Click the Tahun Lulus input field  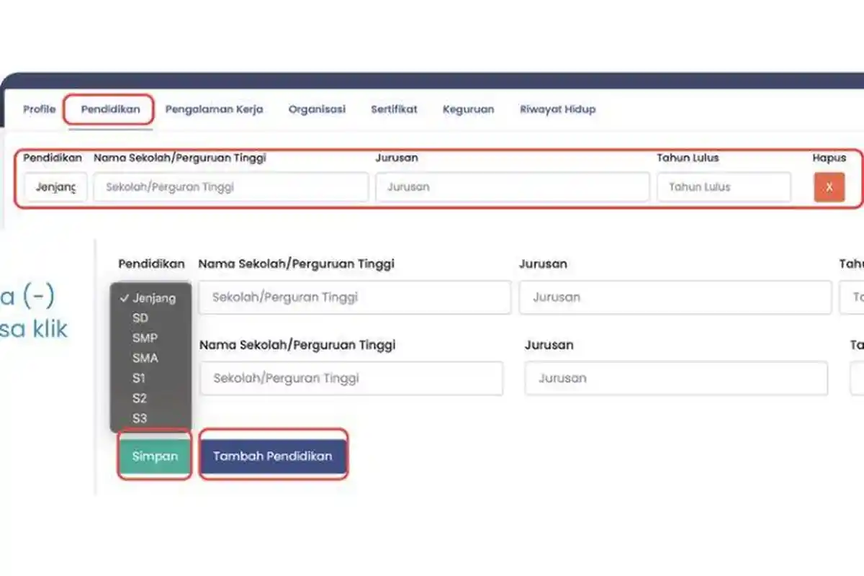pyautogui.click(x=723, y=187)
